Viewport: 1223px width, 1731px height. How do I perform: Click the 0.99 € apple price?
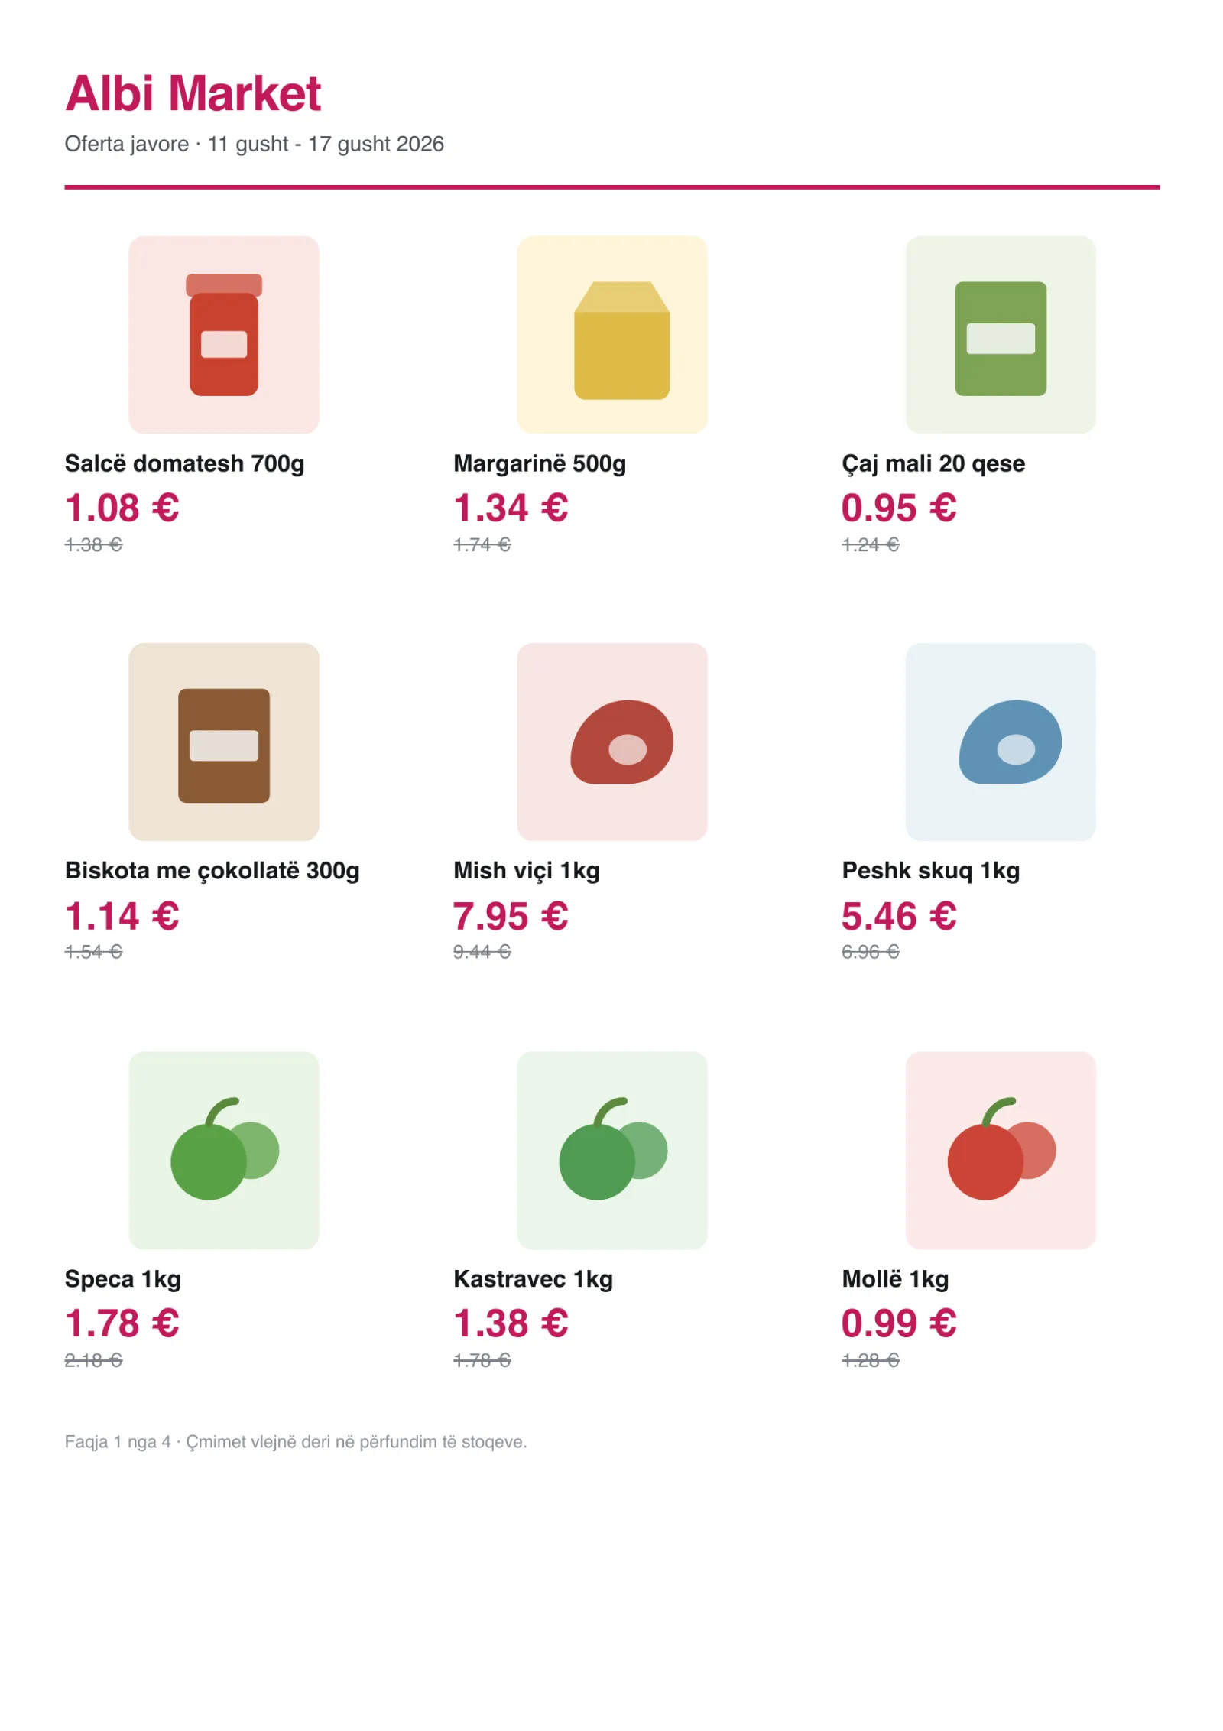(898, 1323)
